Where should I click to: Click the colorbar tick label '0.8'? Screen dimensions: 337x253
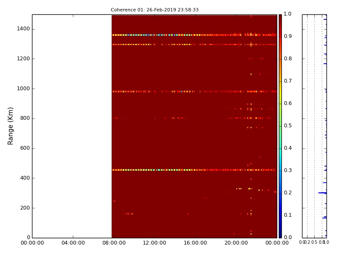point(288,59)
